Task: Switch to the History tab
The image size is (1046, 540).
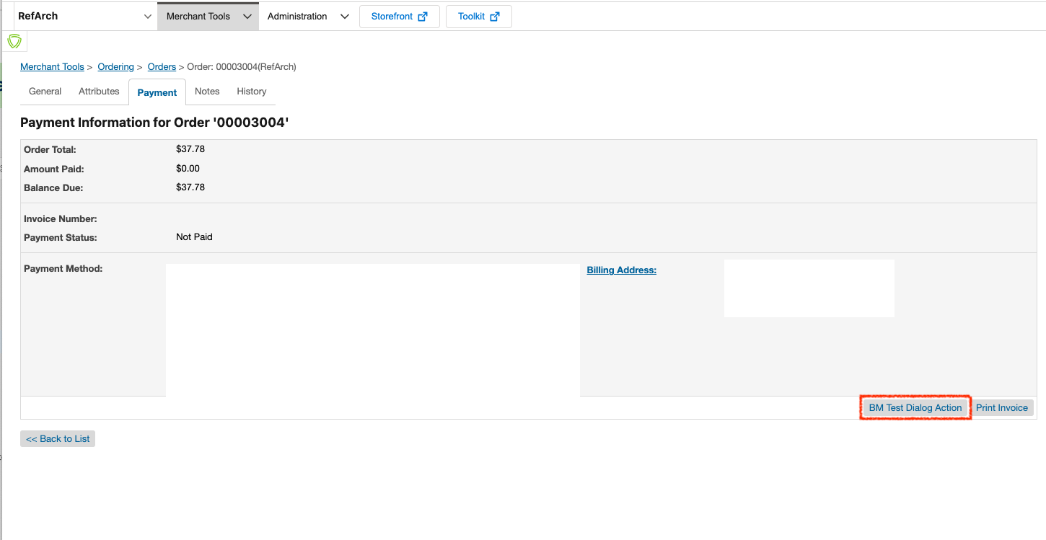Action: click(x=252, y=92)
